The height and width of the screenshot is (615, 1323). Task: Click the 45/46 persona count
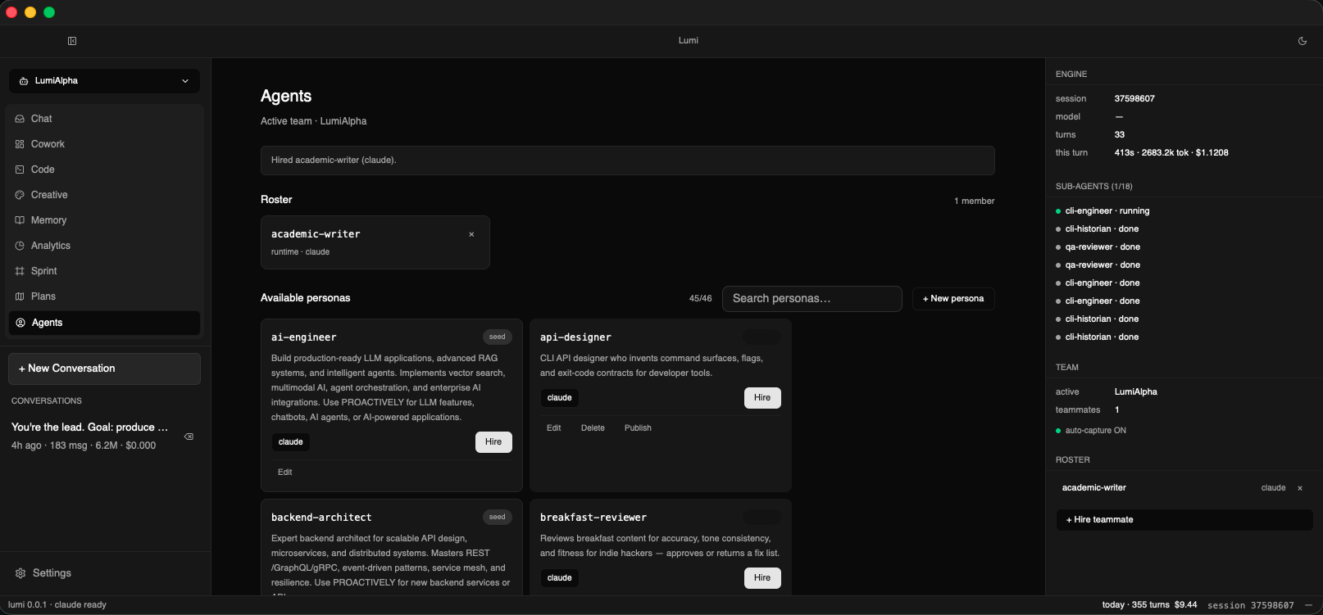coord(700,299)
